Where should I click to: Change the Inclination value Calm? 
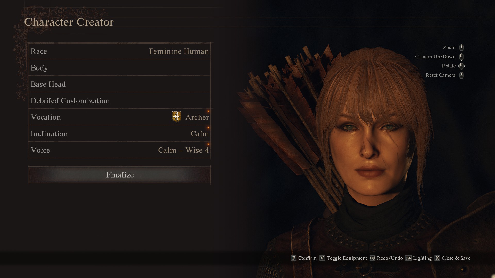tap(120, 134)
